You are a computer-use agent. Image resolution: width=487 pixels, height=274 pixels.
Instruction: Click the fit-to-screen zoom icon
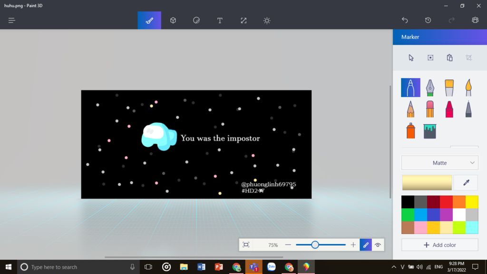point(246,245)
